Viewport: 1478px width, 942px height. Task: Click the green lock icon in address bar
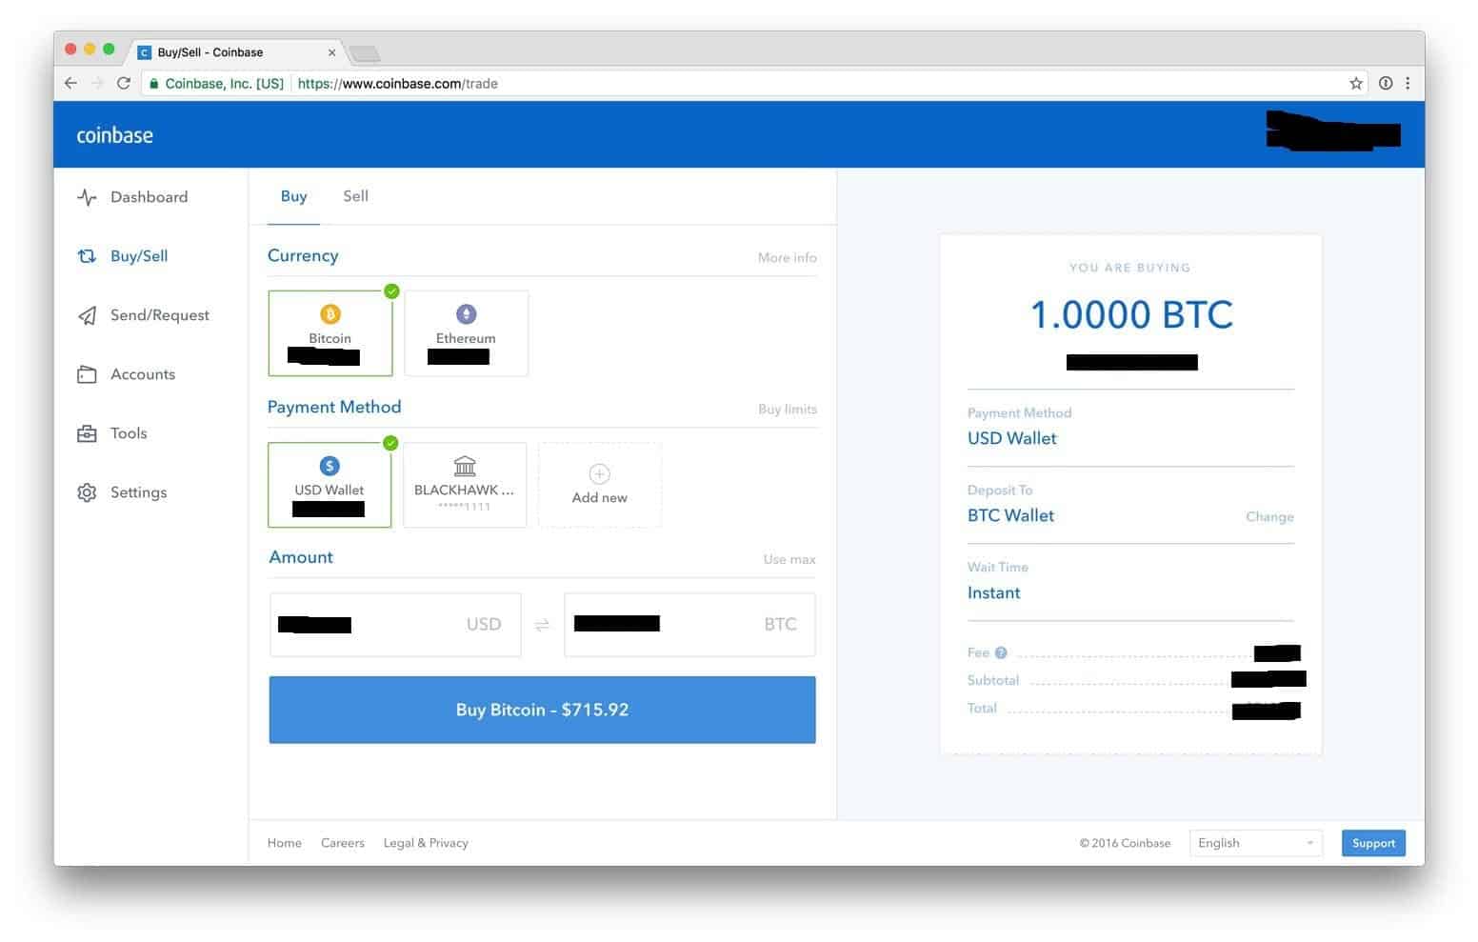click(153, 84)
